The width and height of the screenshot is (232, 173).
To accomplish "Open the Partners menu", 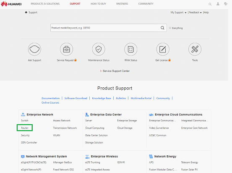I will point(122,4).
